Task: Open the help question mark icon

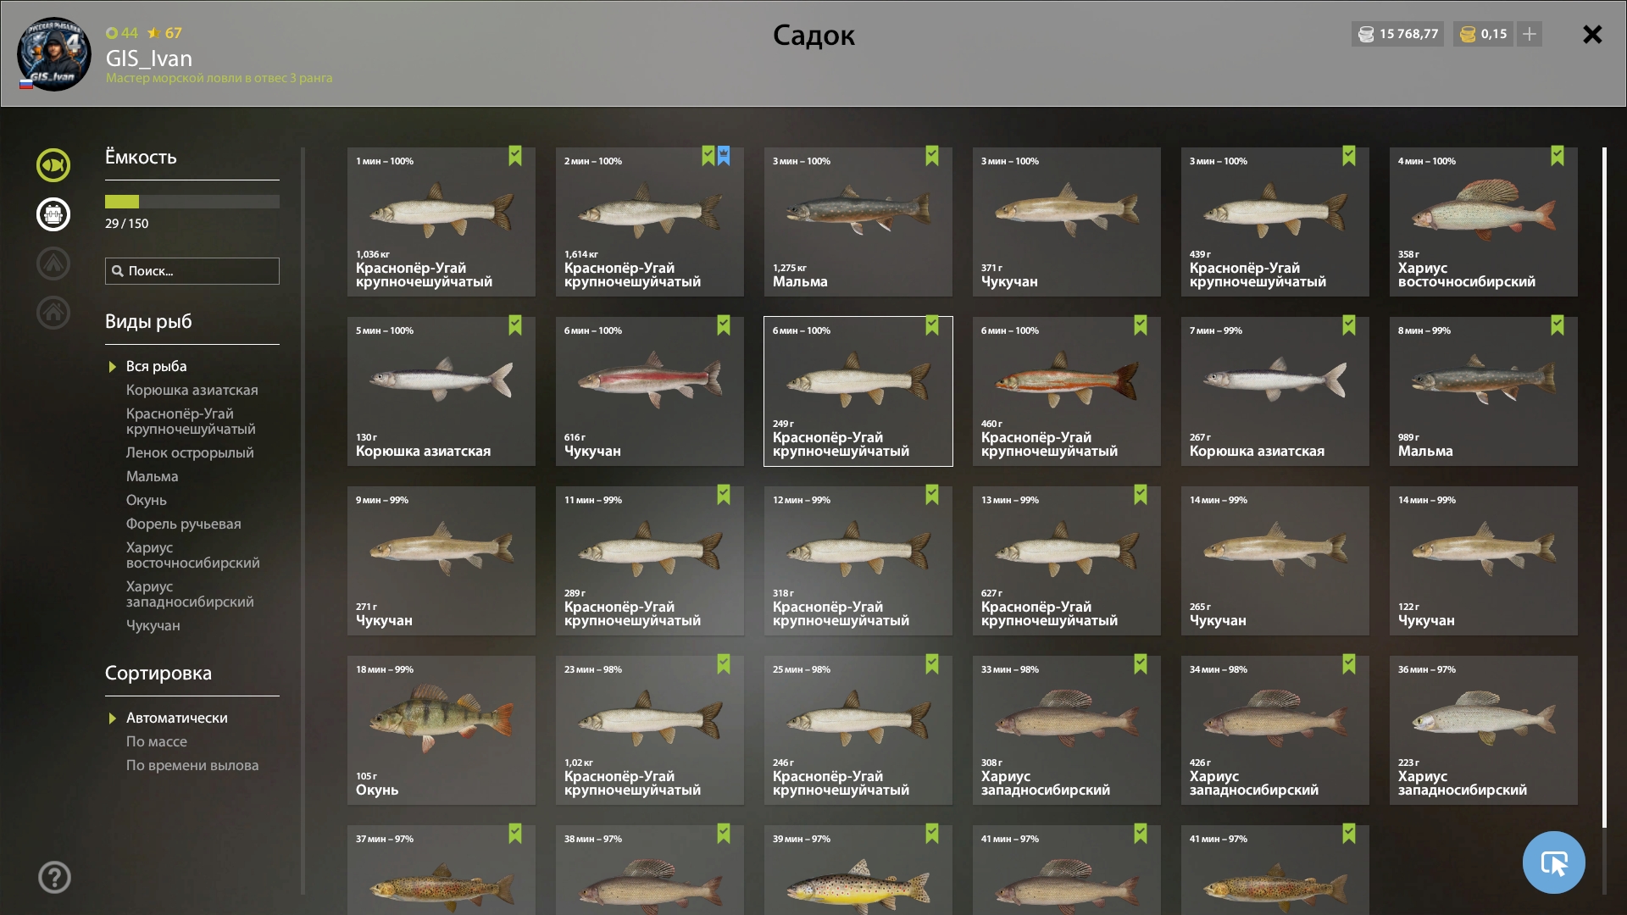Action: pos(54,878)
